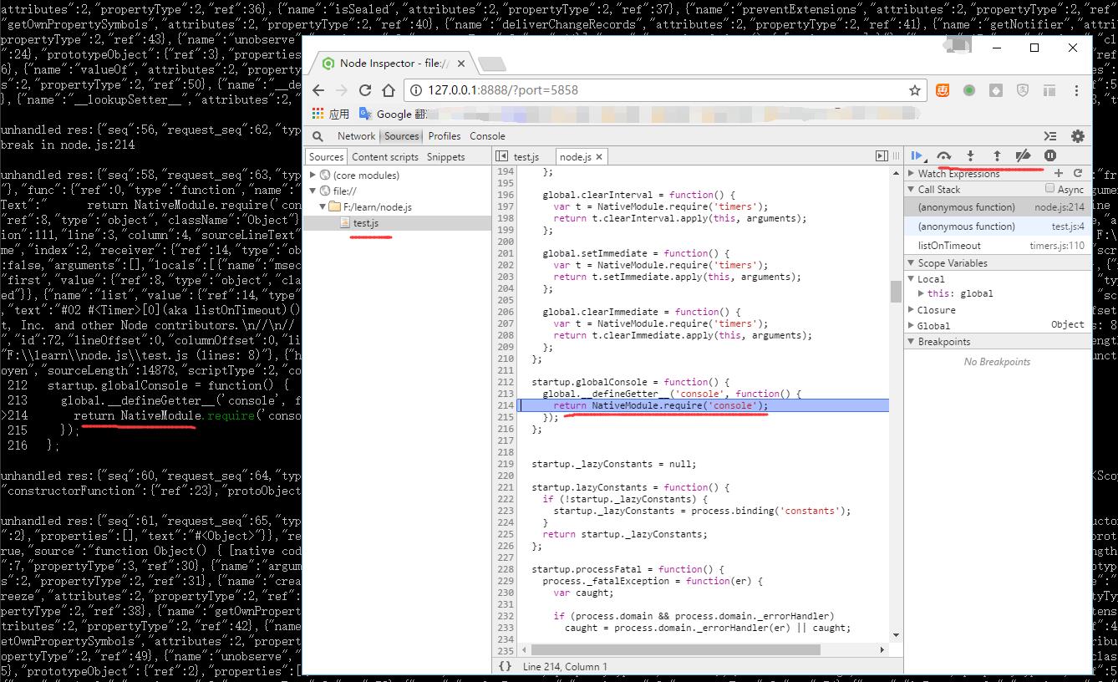Switch to the Profiles panel

coord(445,136)
